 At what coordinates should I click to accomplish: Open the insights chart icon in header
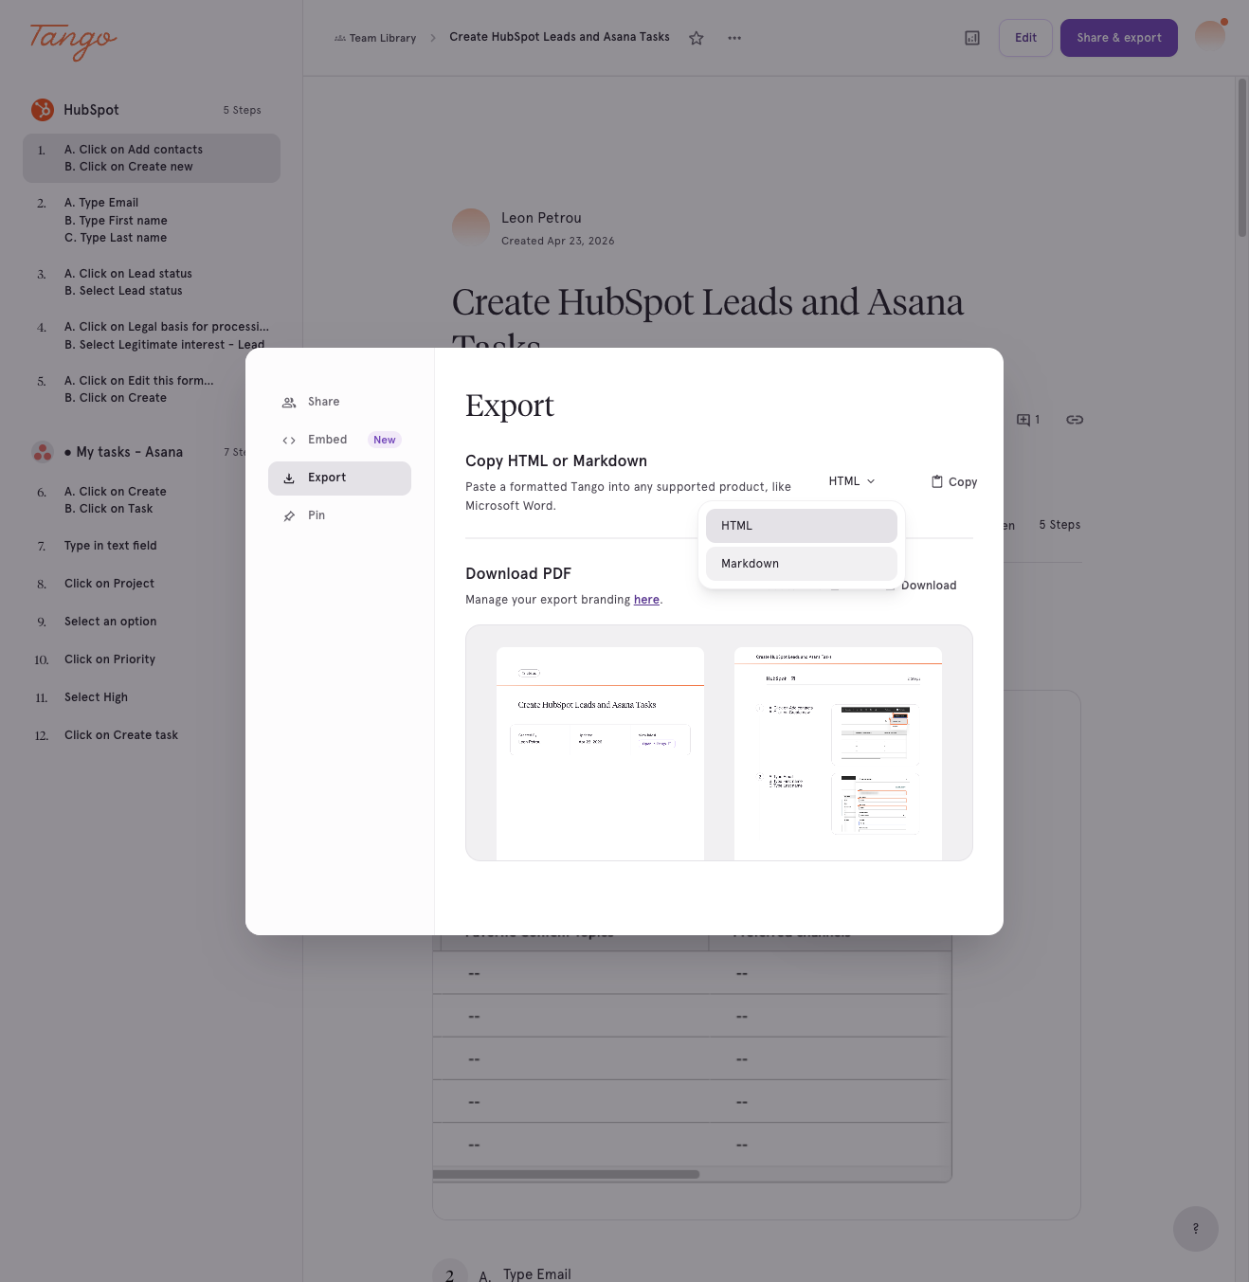click(972, 38)
